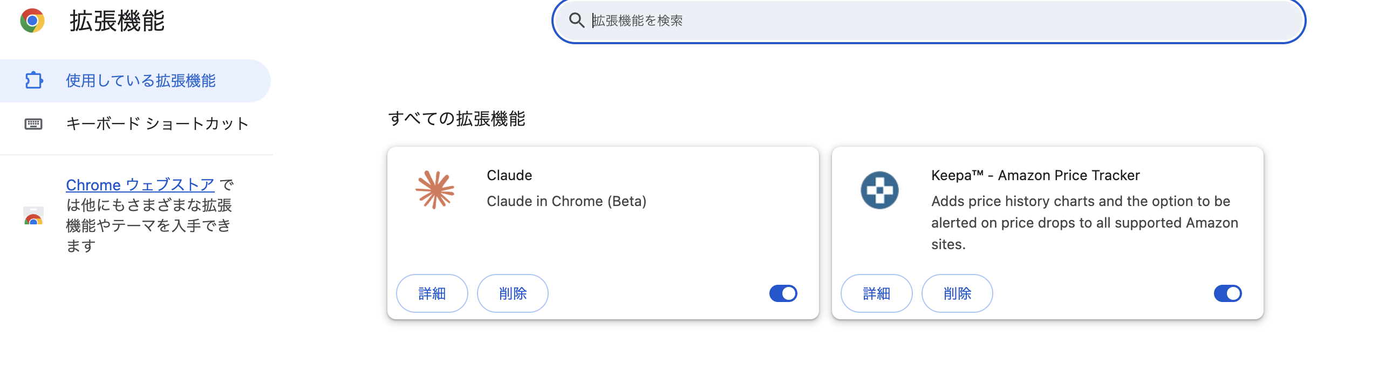1392x384 pixels.
Task: Disable the Claude extension toggle
Action: click(783, 293)
